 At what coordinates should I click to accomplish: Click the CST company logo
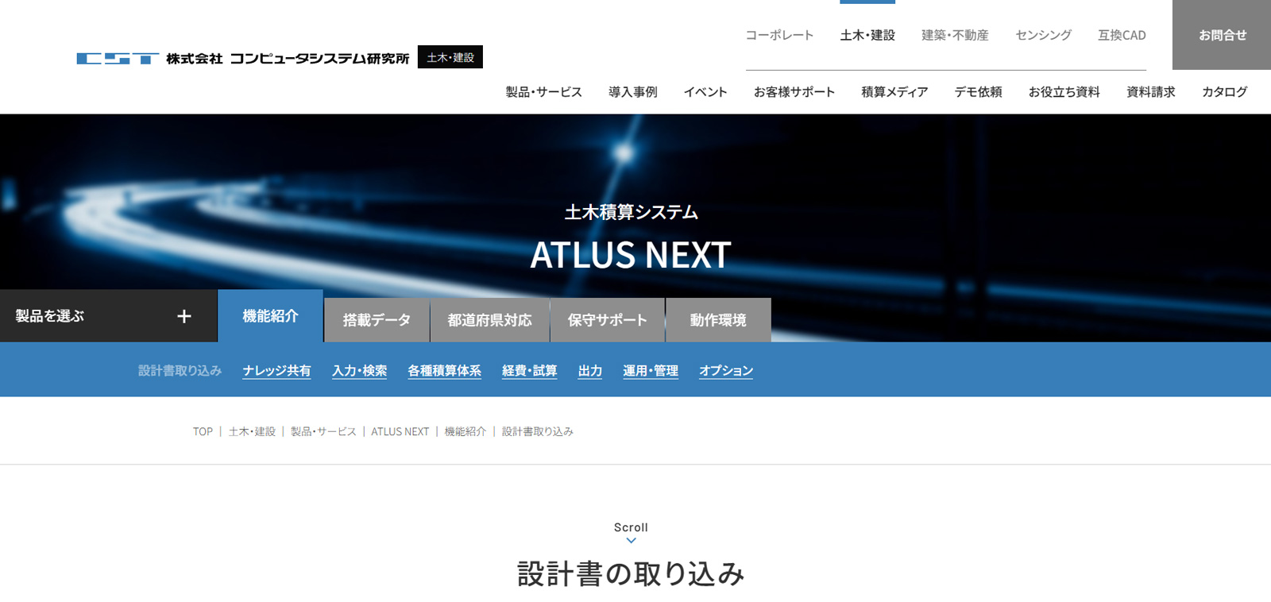pos(243,58)
